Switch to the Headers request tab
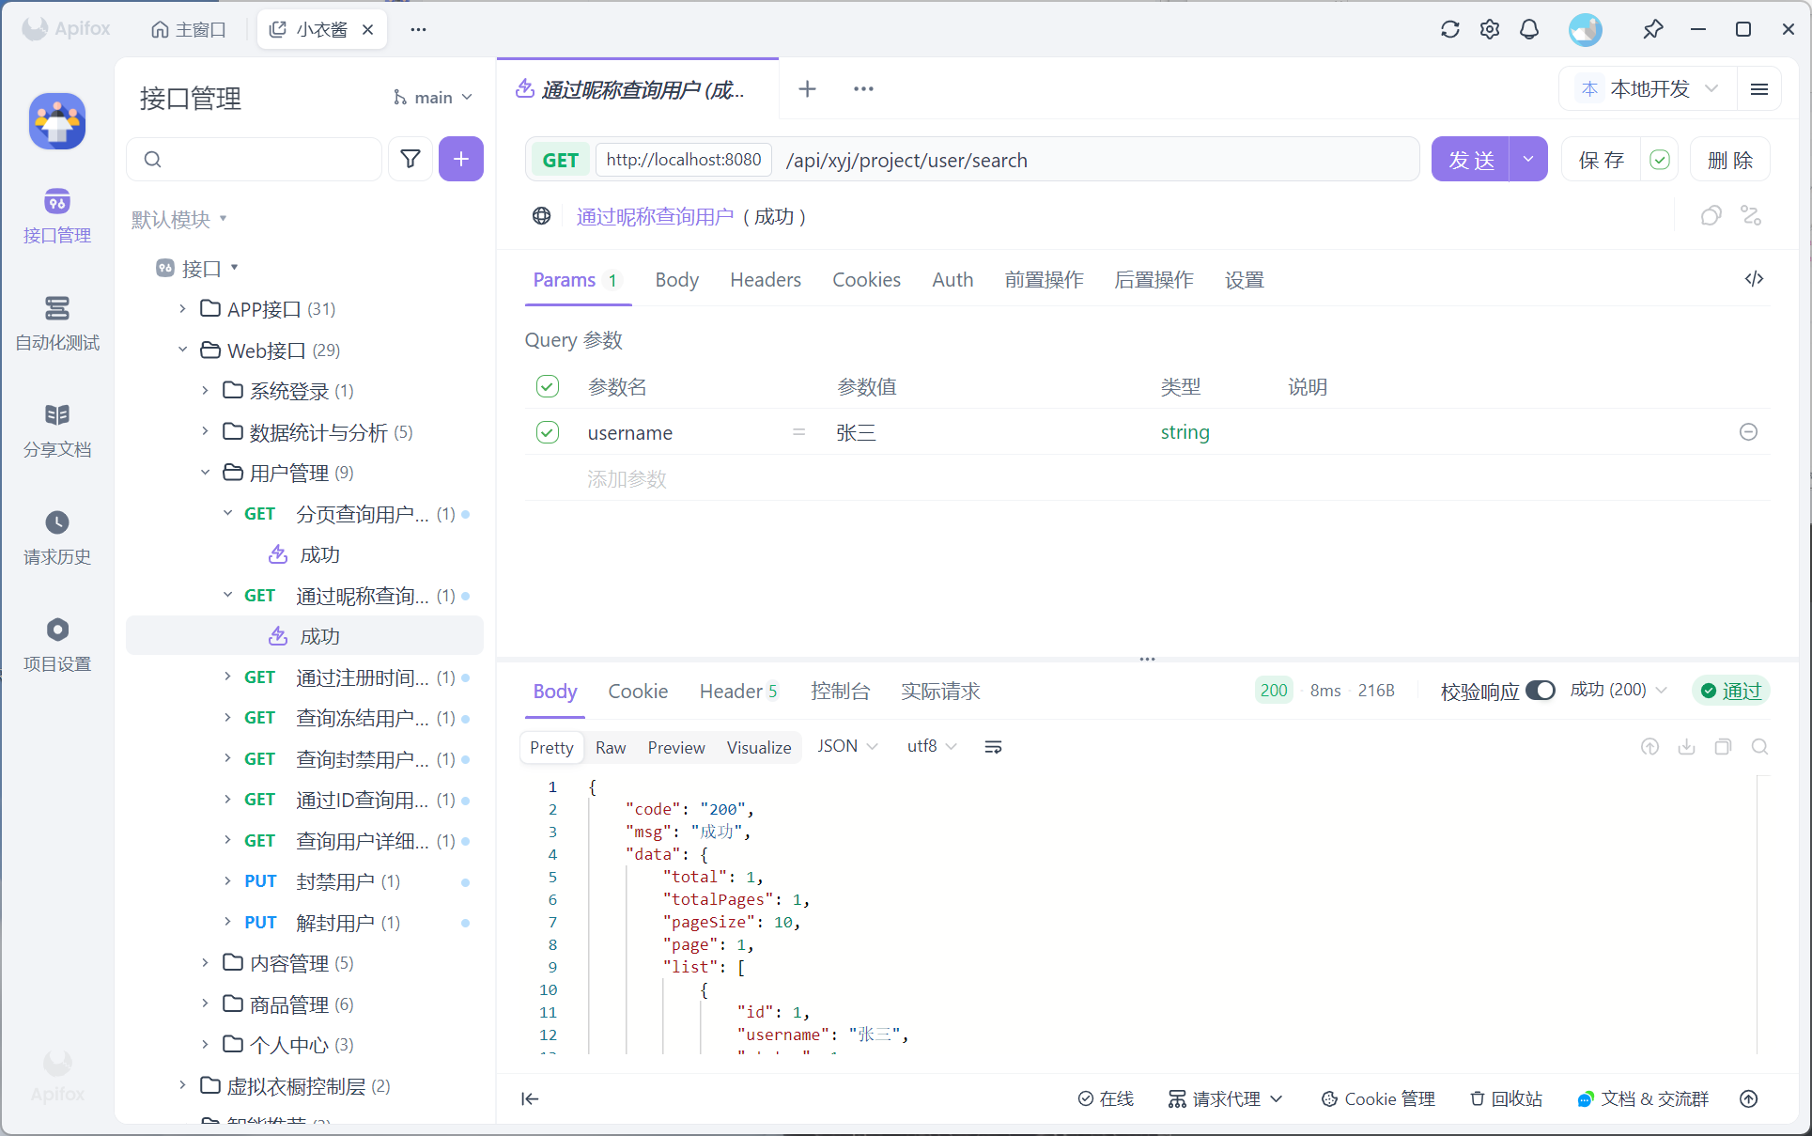1812x1136 pixels. pos(765,280)
